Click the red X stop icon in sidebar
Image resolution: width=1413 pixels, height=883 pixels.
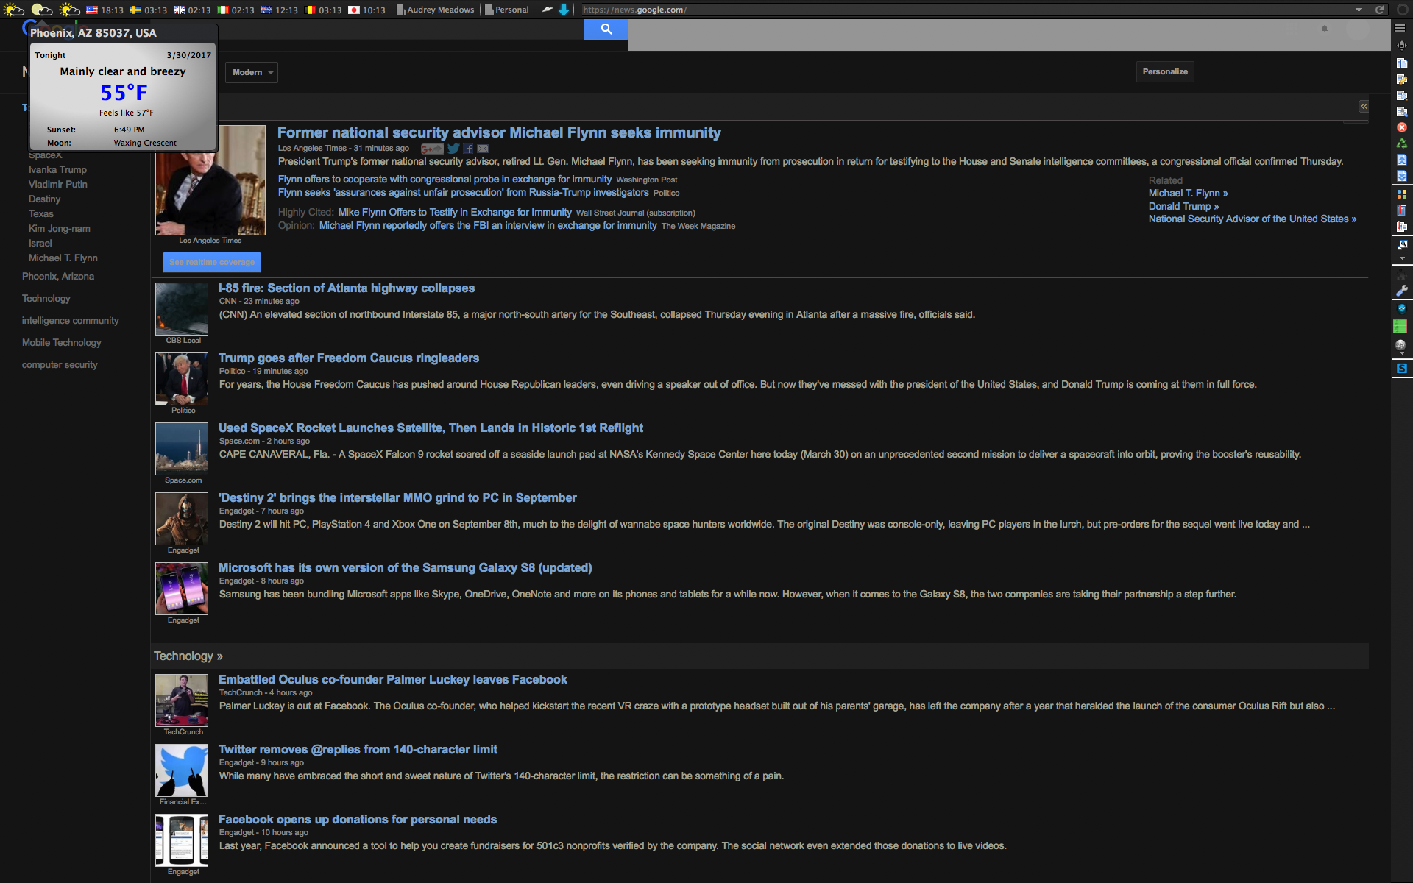1401,127
